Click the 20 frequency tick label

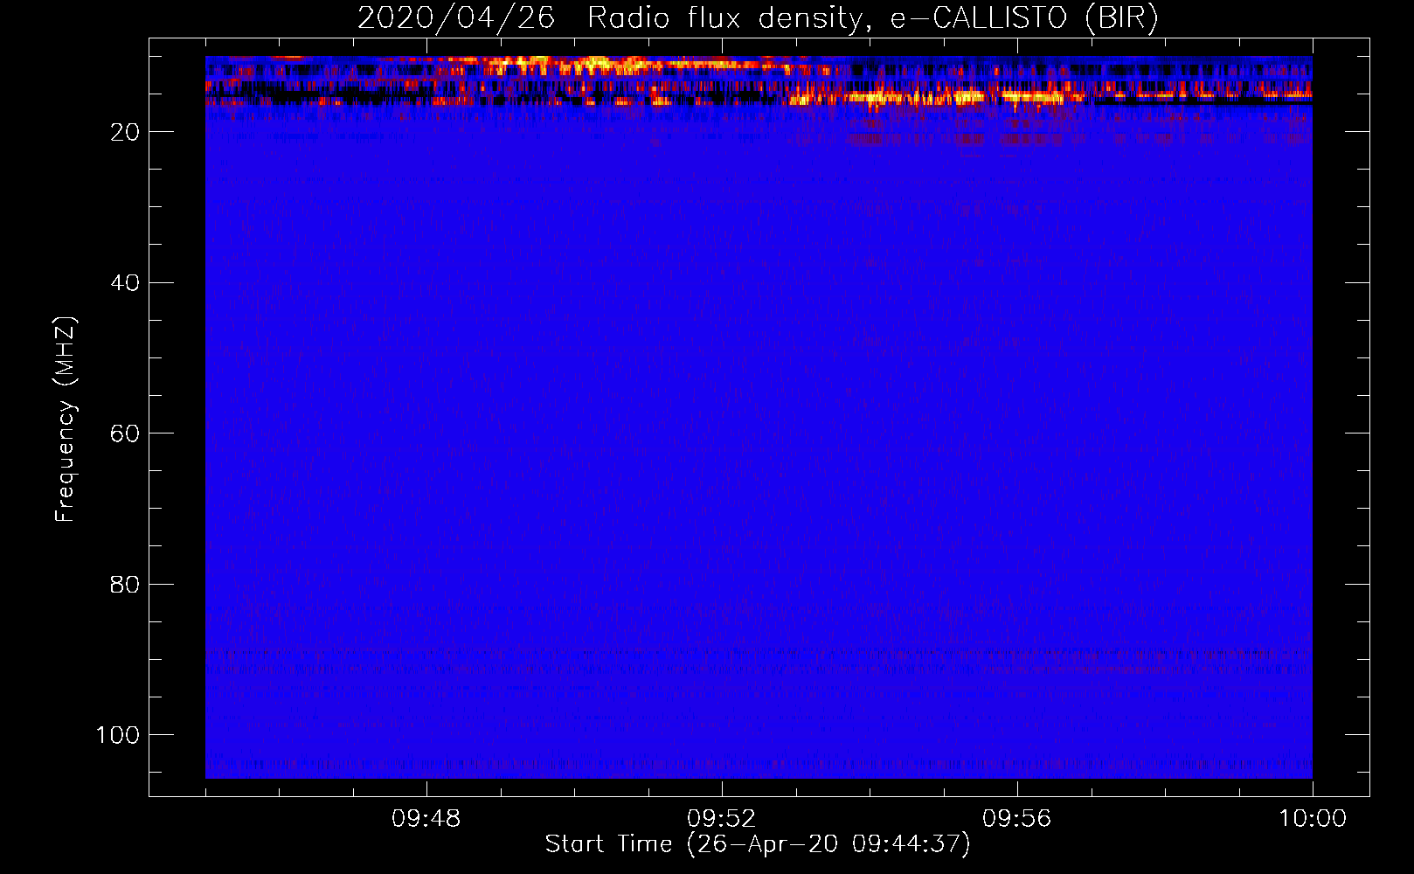[125, 132]
